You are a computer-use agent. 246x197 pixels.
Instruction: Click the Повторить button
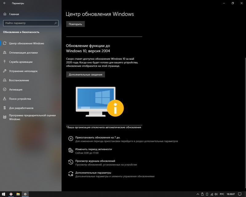pyautogui.click(x=75, y=24)
